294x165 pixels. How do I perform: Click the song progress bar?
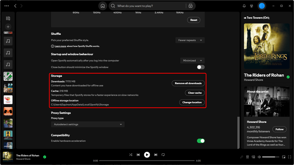pos(147,160)
